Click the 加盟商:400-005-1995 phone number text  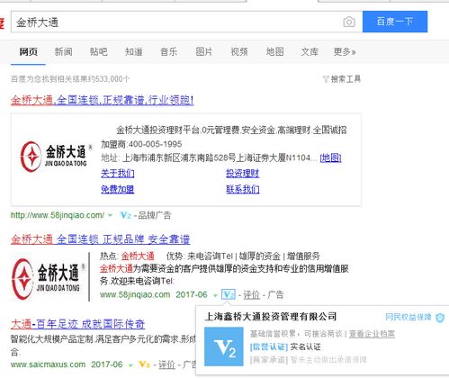pyautogui.click(x=141, y=144)
